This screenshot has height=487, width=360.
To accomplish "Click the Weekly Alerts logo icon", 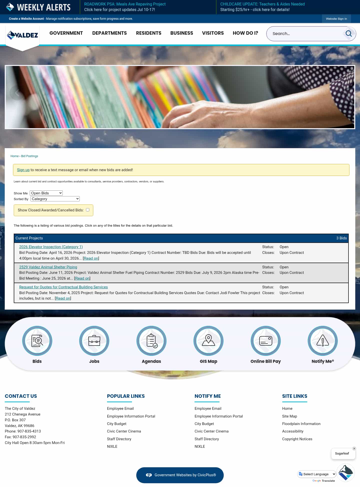I will pos(10,7).
